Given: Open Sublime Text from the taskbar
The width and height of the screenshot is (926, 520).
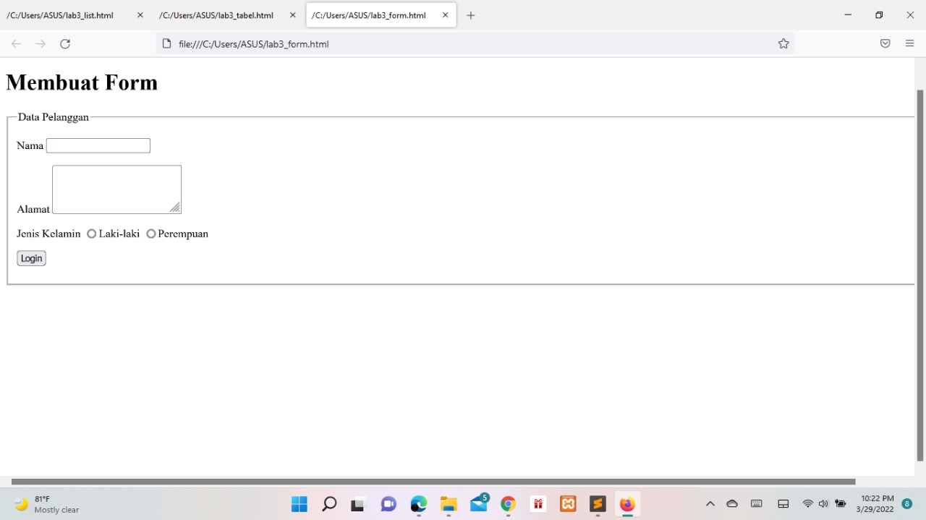Looking at the screenshot, I should (x=598, y=504).
